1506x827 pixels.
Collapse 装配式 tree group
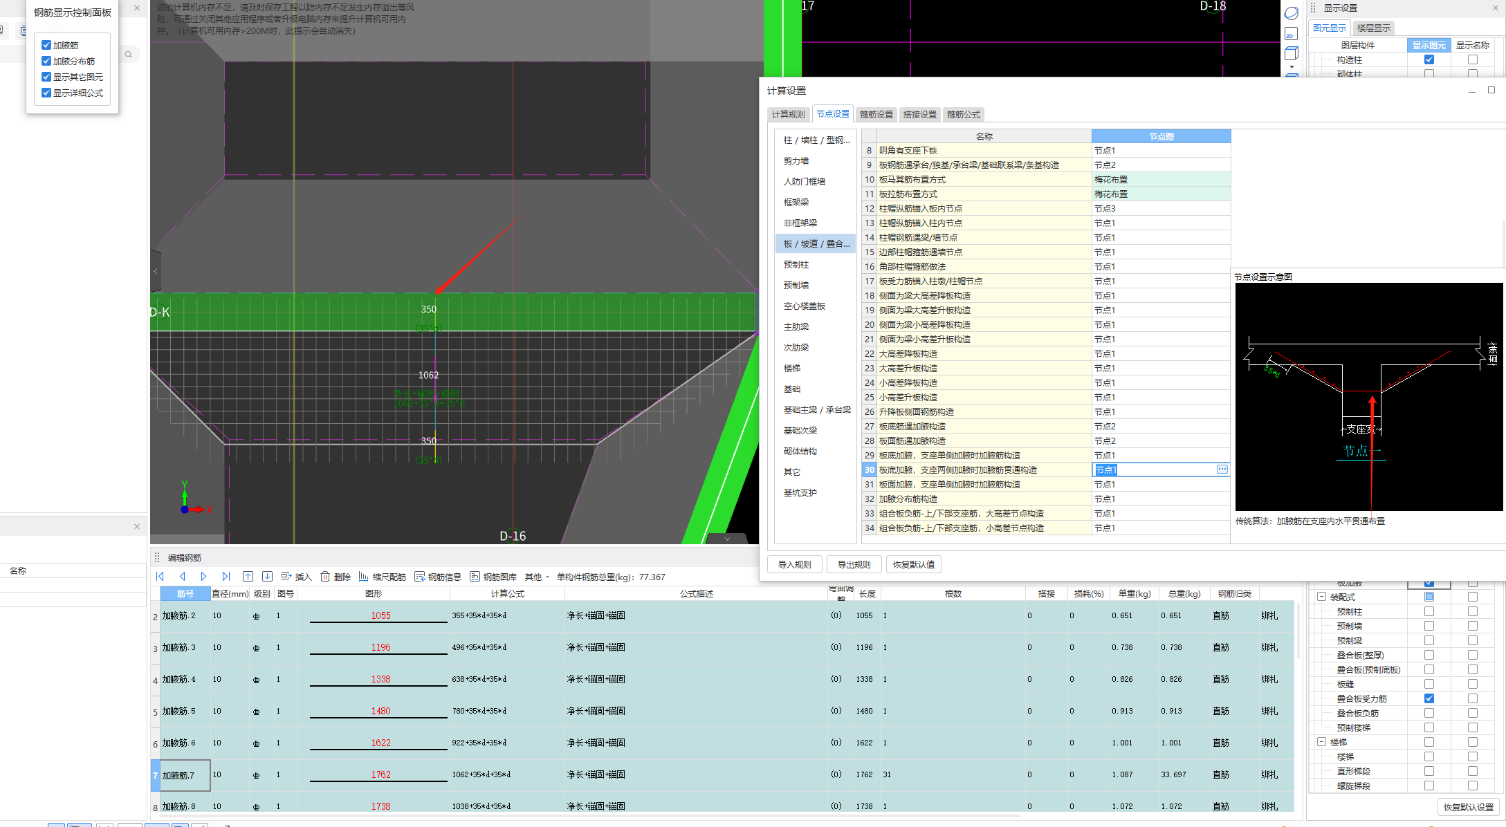pyautogui.click(x=1321, y=597)
